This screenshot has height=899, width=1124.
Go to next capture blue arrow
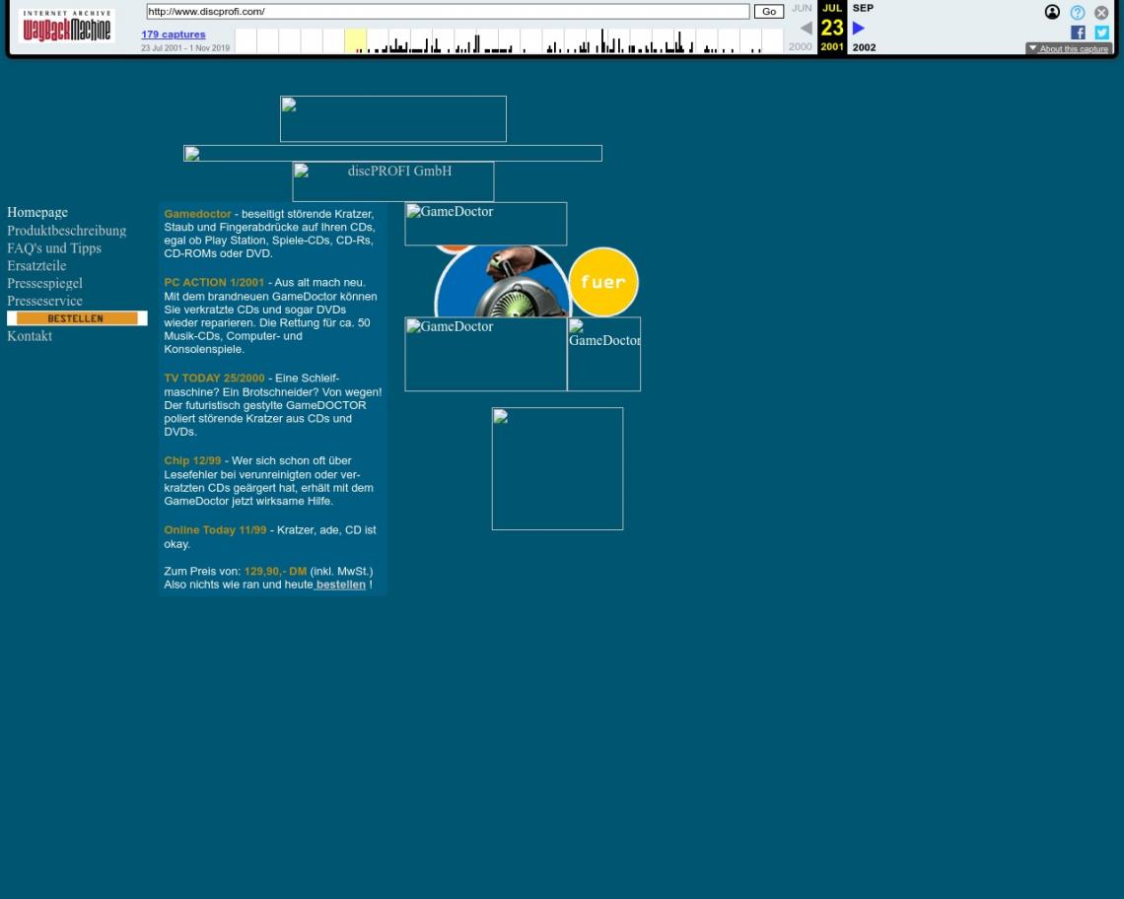click(x=858, y=28)
